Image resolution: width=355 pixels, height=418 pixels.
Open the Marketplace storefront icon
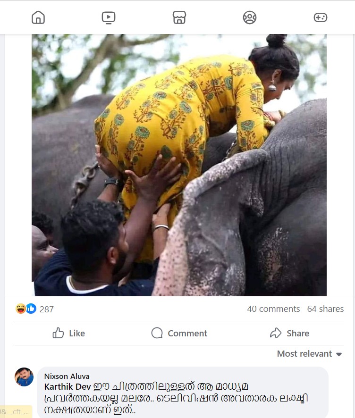click(x=179, y=17)
